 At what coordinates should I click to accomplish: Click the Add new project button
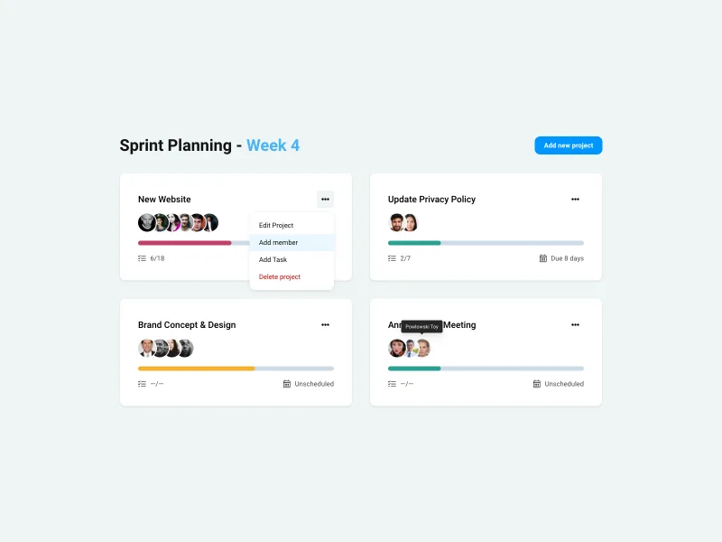point(569,145)
